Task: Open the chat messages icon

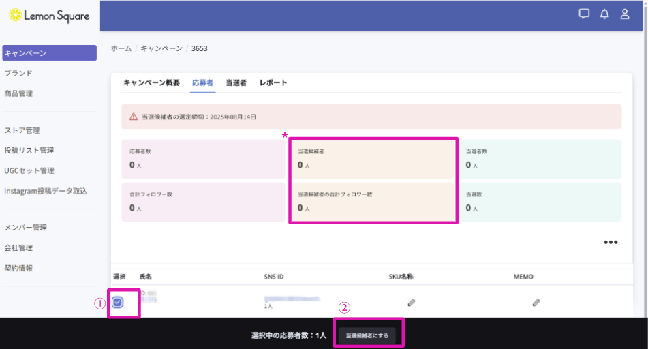Action: tap(584, 14)
